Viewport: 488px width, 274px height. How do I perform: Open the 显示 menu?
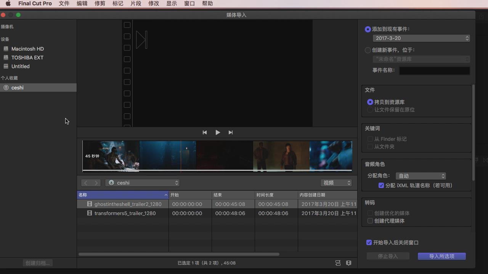click(172, 3)
